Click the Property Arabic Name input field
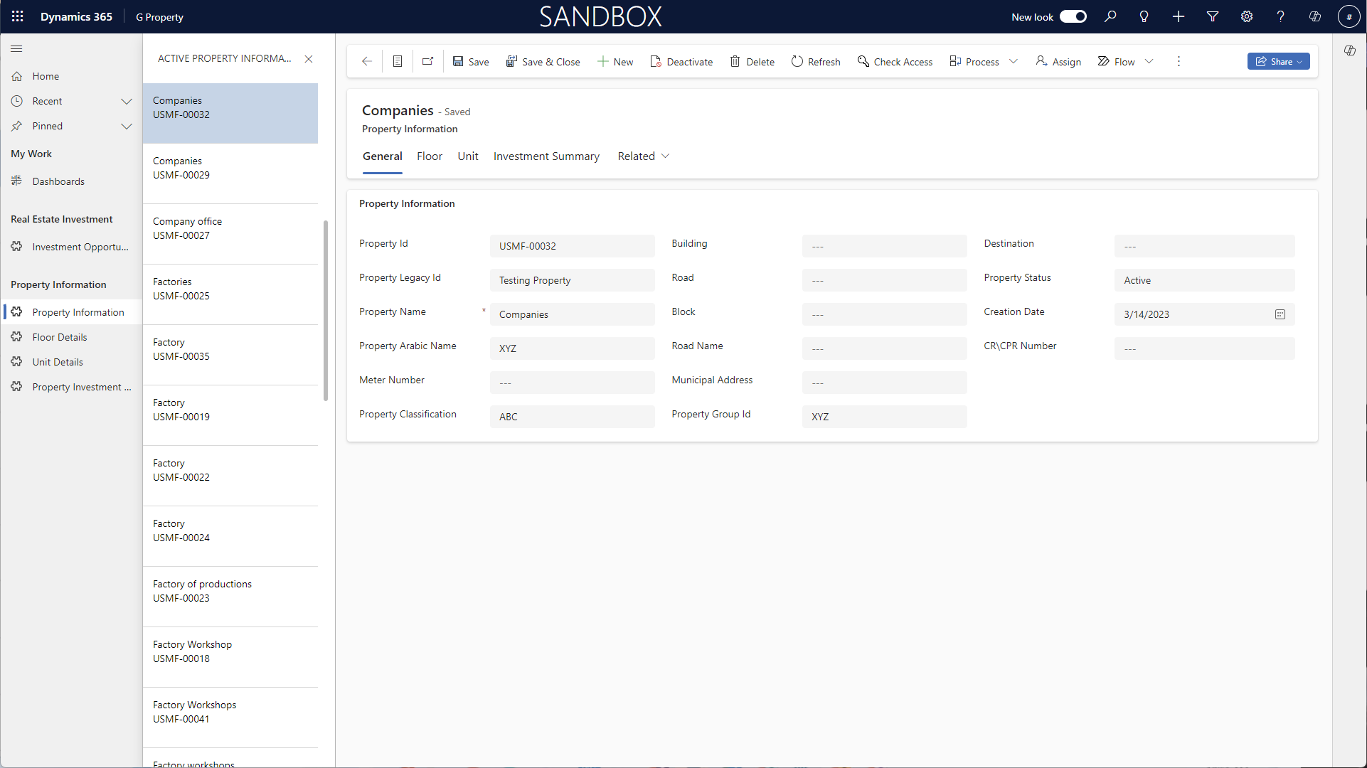Image resolution: width=1367 pixels, height=768 pixels. [572, 348]
